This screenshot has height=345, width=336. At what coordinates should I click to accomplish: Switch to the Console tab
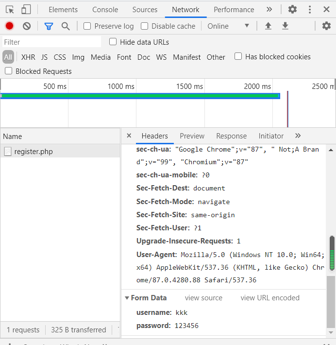(105, 10)
